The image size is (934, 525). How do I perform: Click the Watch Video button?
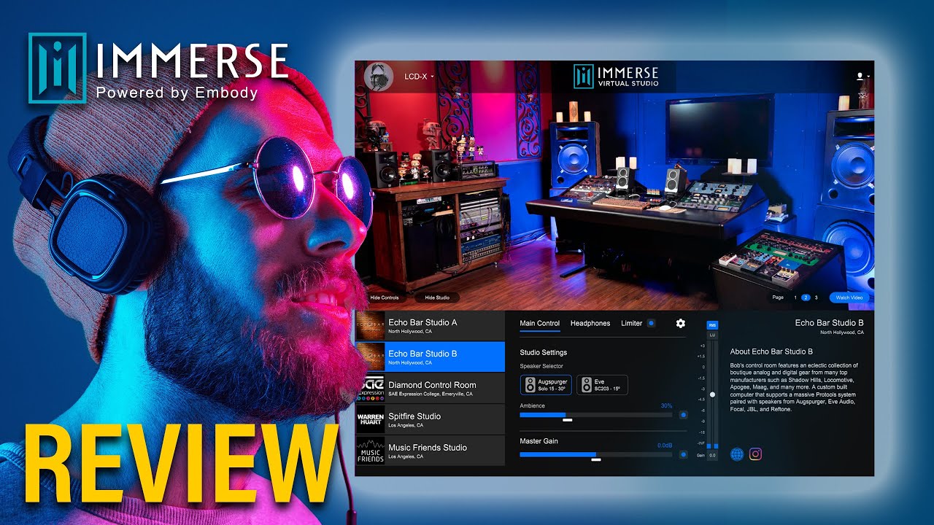[x=849, y=297]
